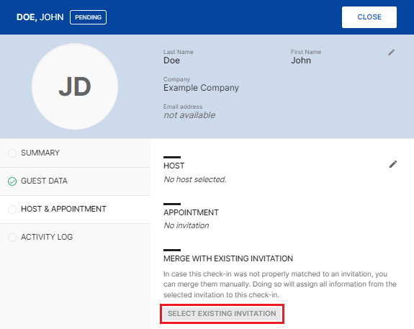The width and height of the screenshot is (414, 329).
Task: Click the JD avatar circle
Action: tap(75, 86)
